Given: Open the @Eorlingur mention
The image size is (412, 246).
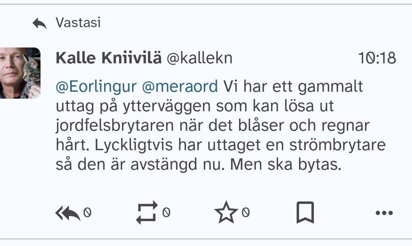Looking at the screenshot, I should pyautogui.click(x=96, y=86).
